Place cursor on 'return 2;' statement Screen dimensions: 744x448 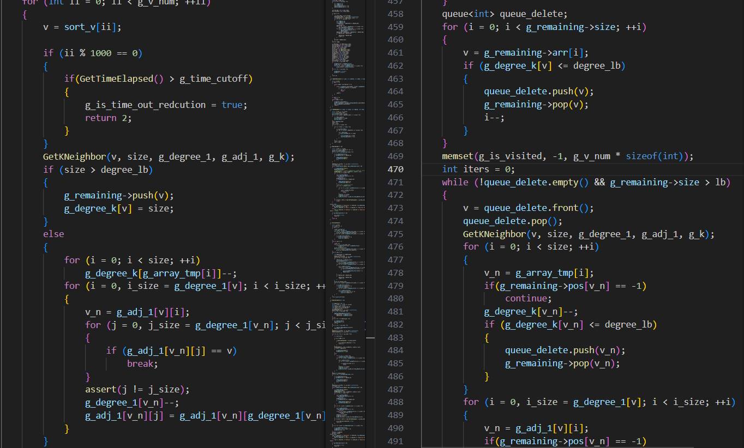click(108, 118)
